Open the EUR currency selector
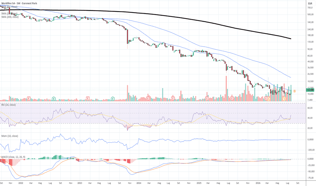Screen dimensions: 316x186 tap(310, 3)
